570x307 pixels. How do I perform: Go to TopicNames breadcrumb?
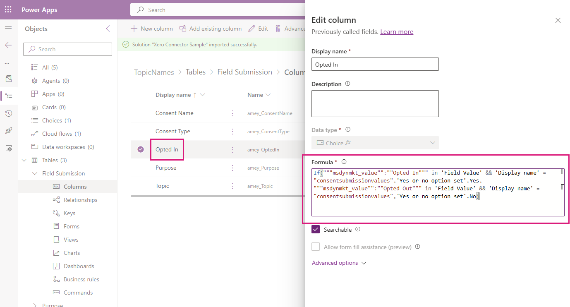154,72
